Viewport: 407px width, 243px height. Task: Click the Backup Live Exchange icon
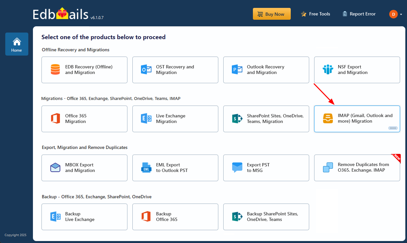pos(55,216)
